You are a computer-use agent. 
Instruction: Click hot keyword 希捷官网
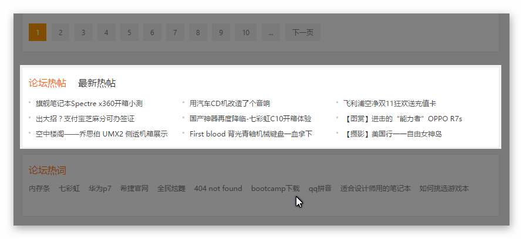click(134, 189)
